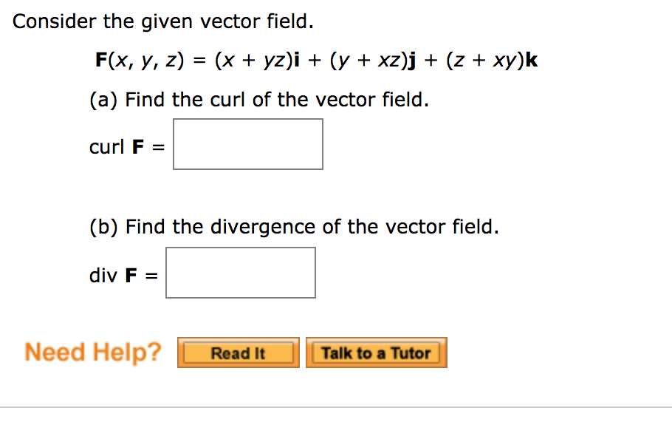Click the Need Help? label

point(90,352)
